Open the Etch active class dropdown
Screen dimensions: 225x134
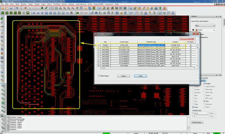pos(205,26)
